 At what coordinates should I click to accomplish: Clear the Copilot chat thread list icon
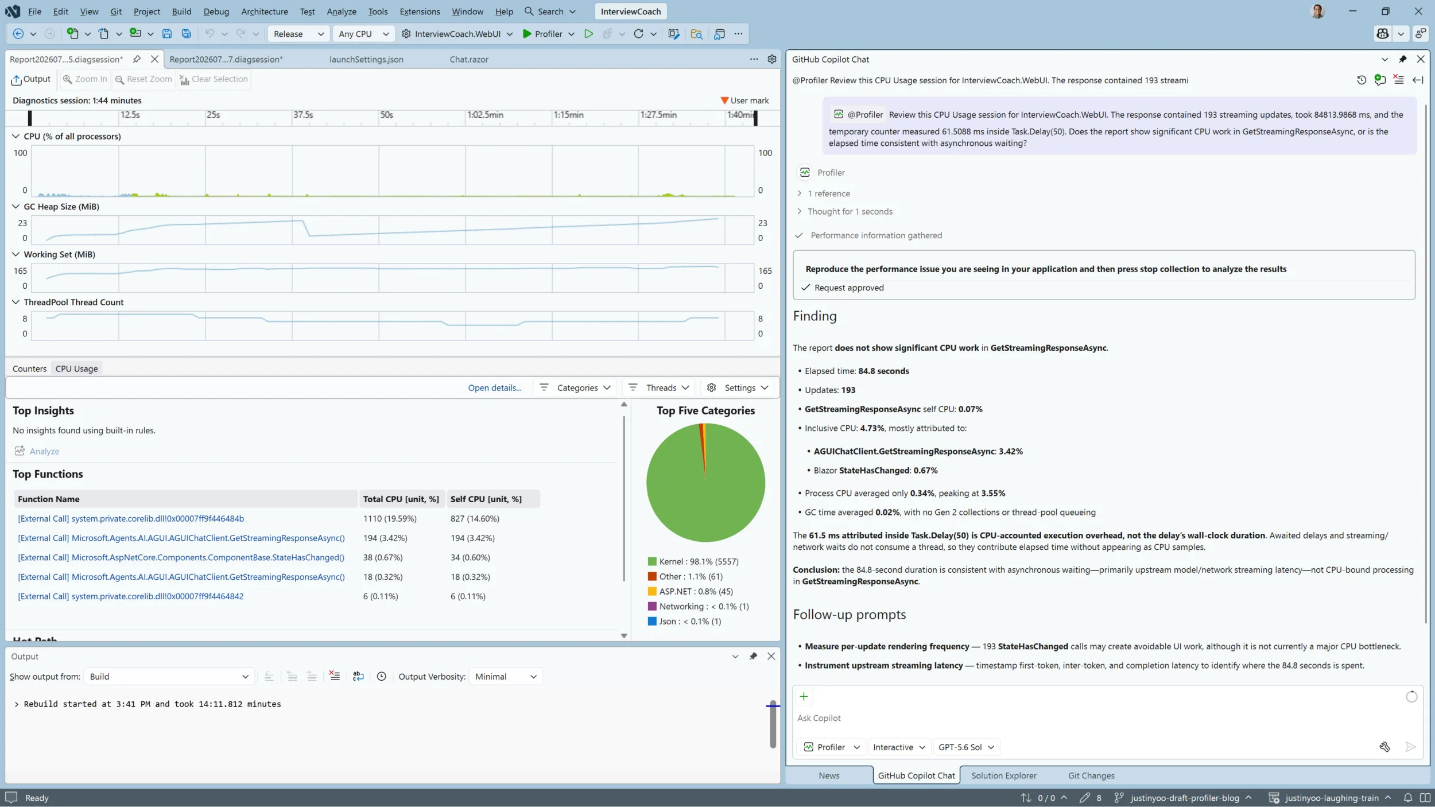coord(1399,80)
